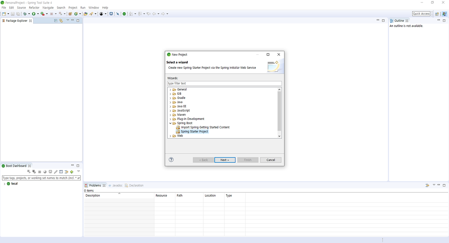Click Boot Dashboard pencil edit icon

coord(56,172)
